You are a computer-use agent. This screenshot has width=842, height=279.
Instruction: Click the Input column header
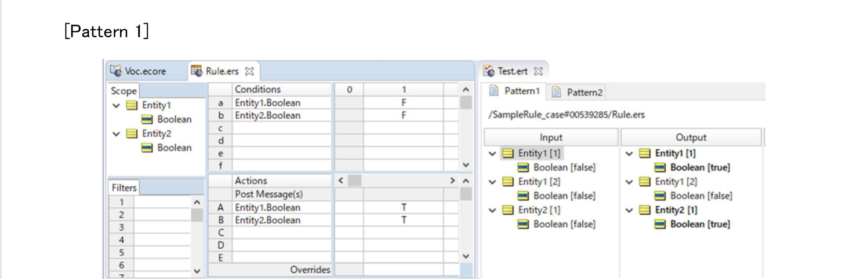[551, 137]
